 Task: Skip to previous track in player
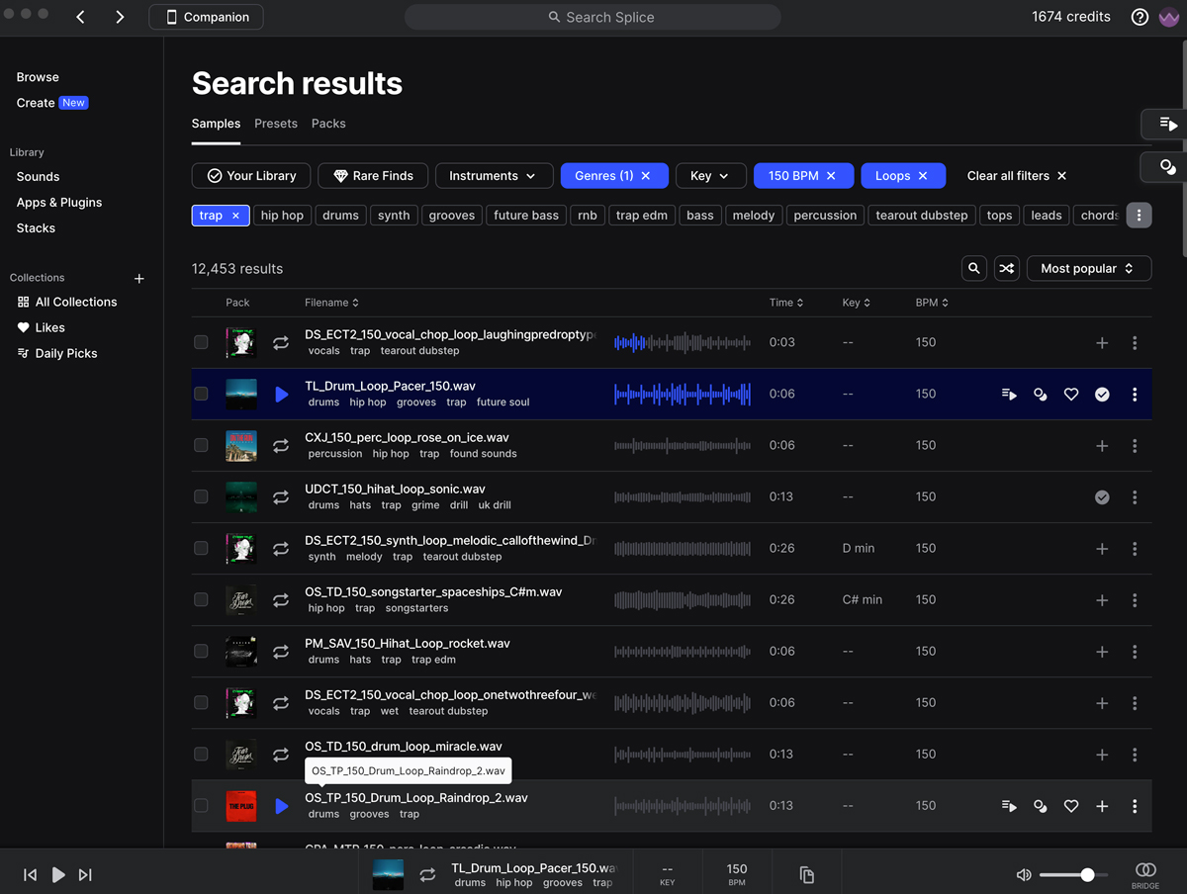pyautogui.click(x=31, y=874)
